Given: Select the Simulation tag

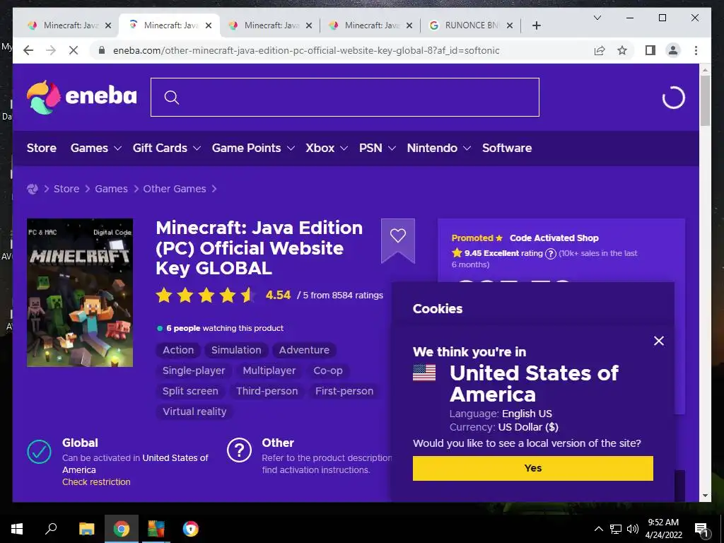Looking at the screenshot, I should [236, 351].
